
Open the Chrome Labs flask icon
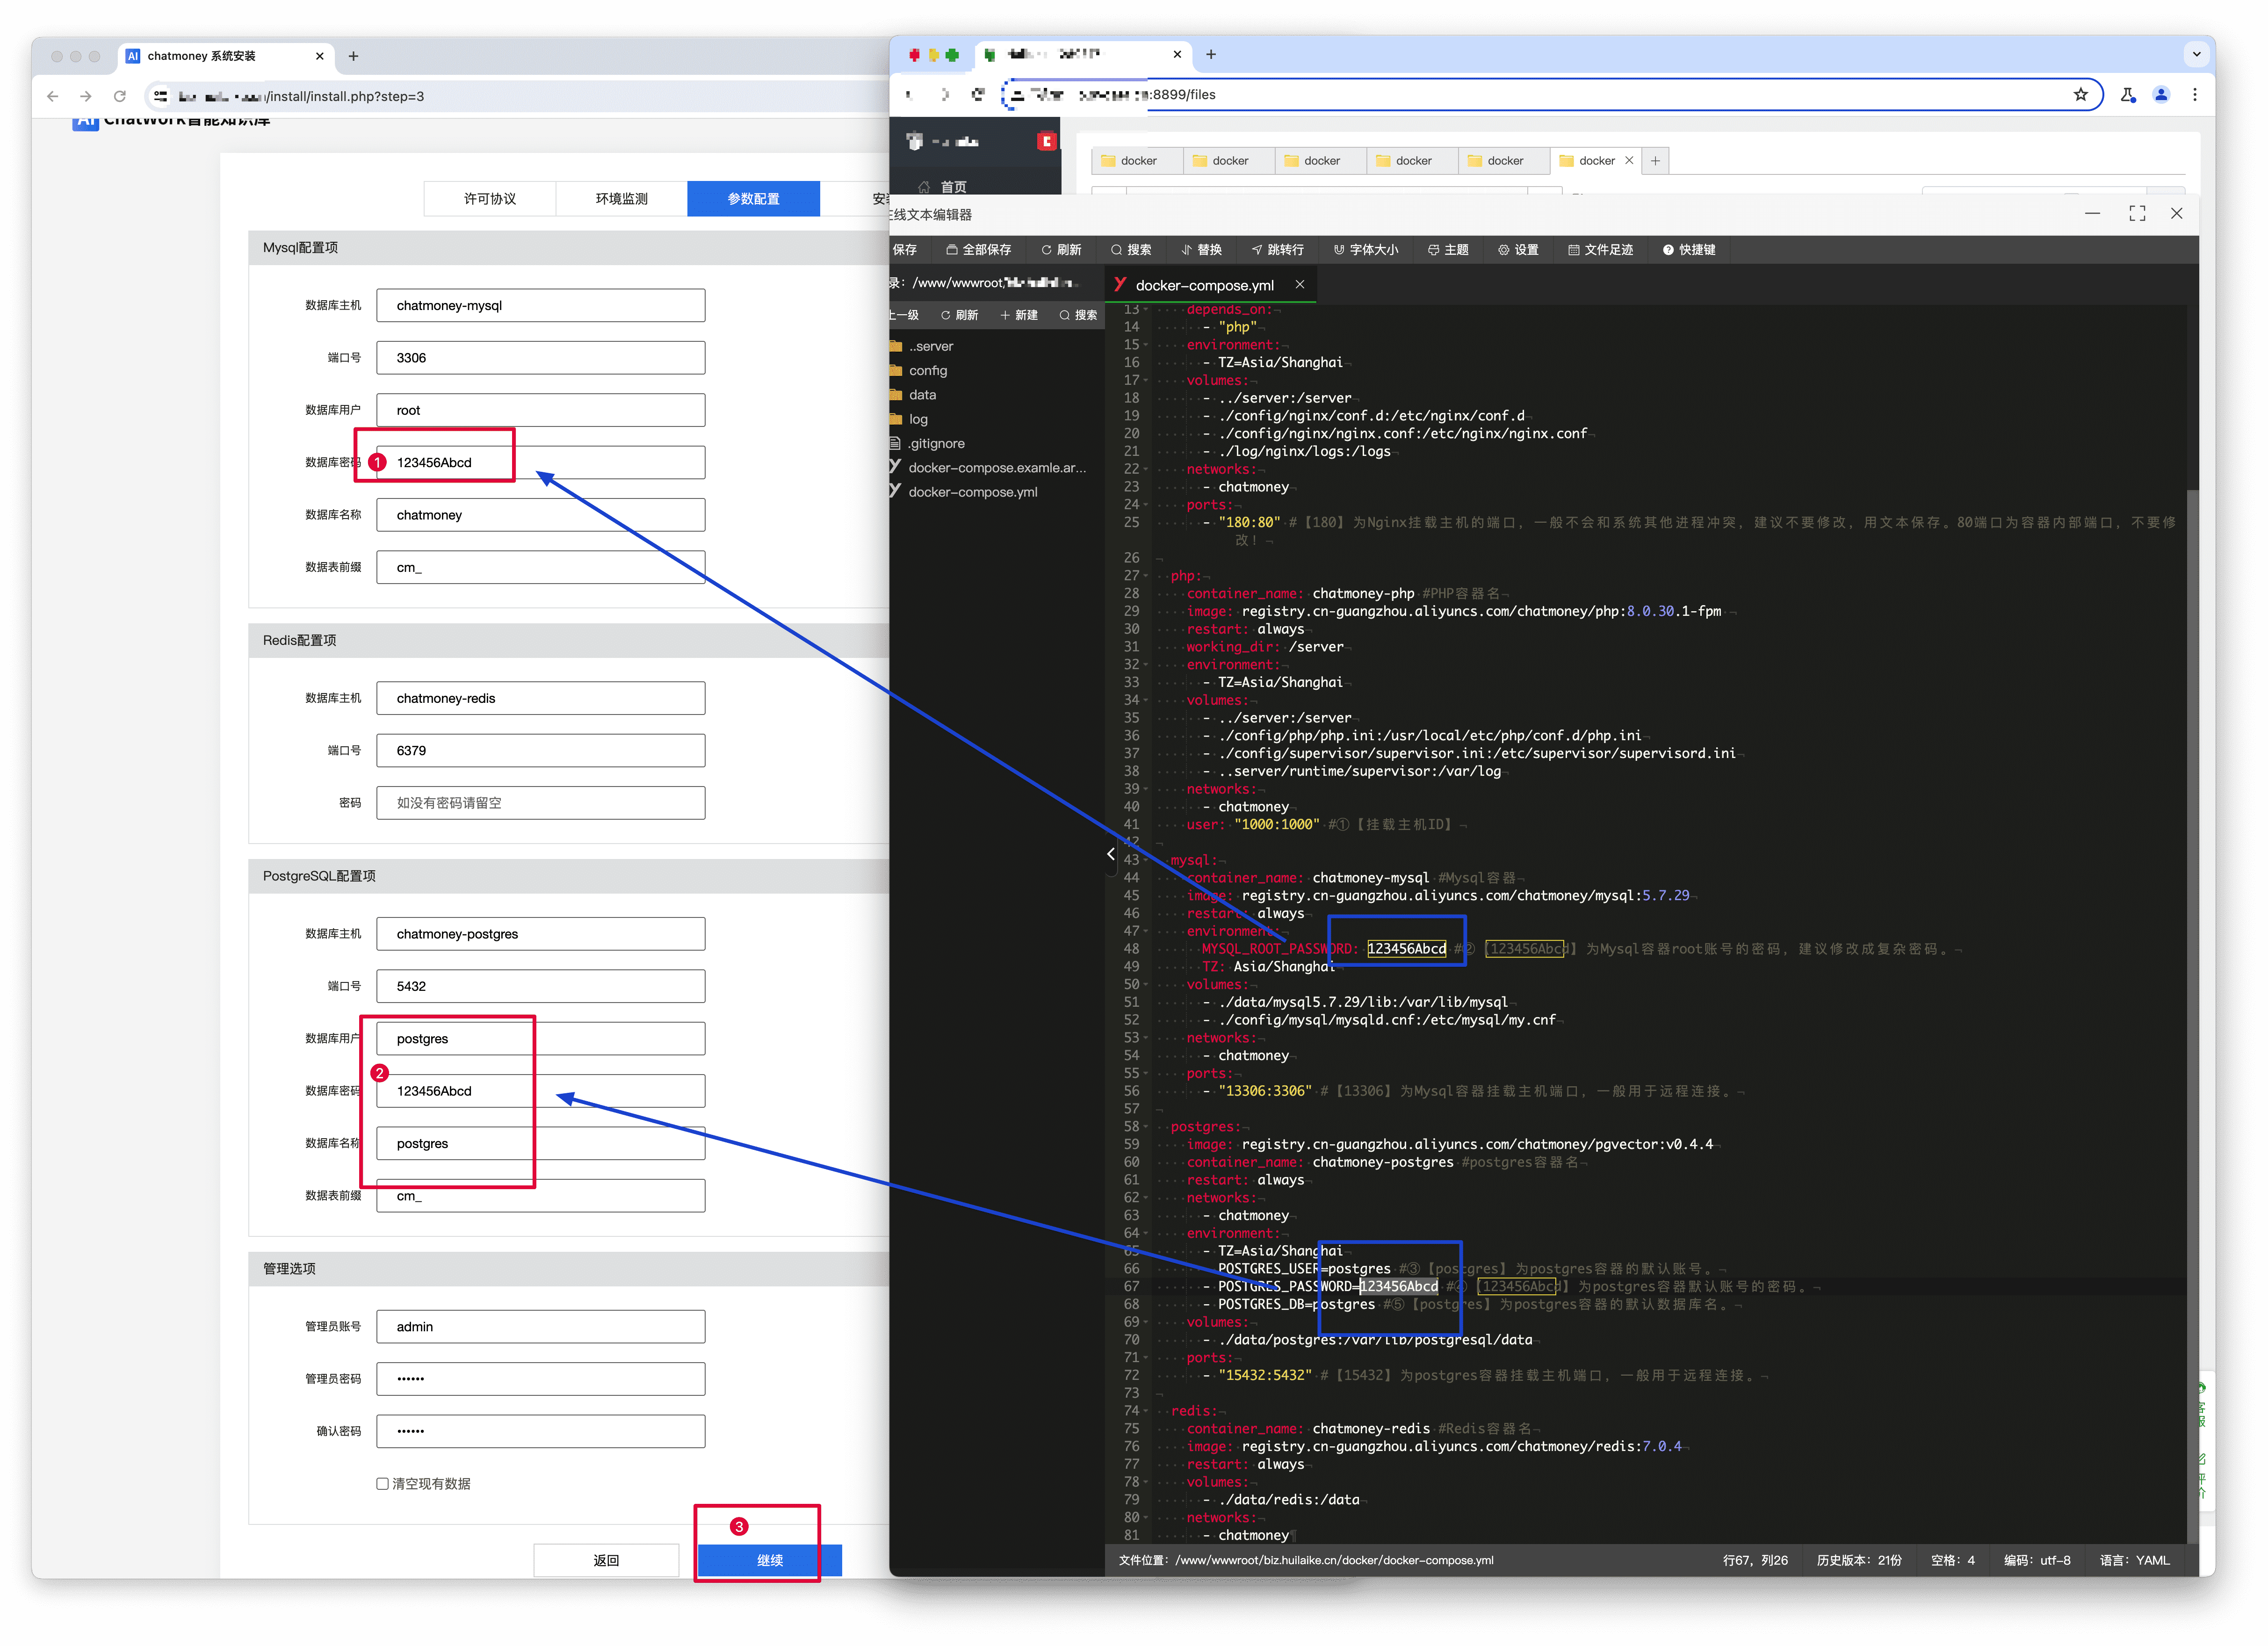pyautogui.click(x=2128, y=95)
